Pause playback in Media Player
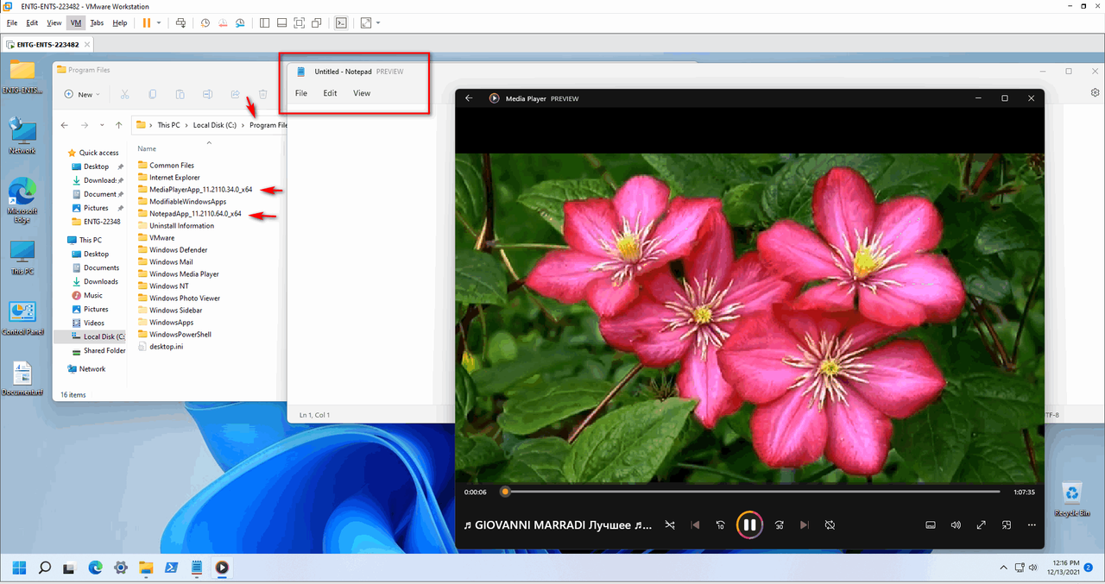The height and width of the screenshot is (584, 1105). click(749, 524)
